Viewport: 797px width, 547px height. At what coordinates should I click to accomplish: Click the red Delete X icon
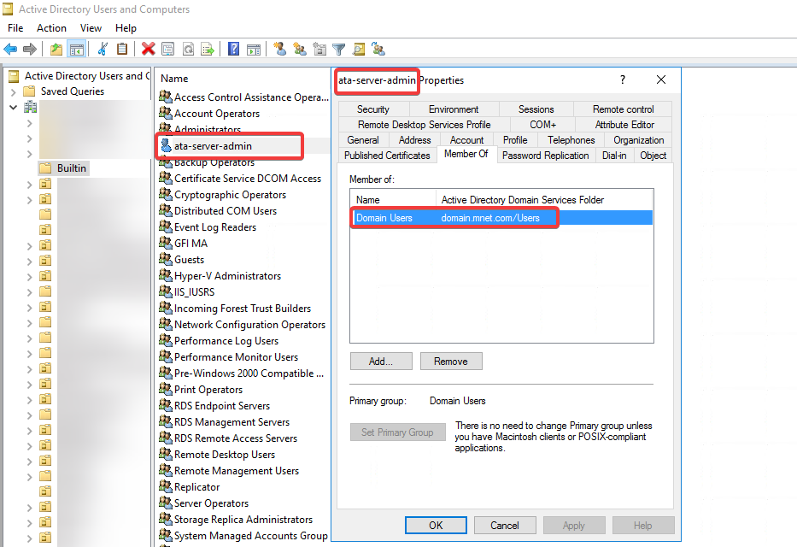click(x=148, y=50)
